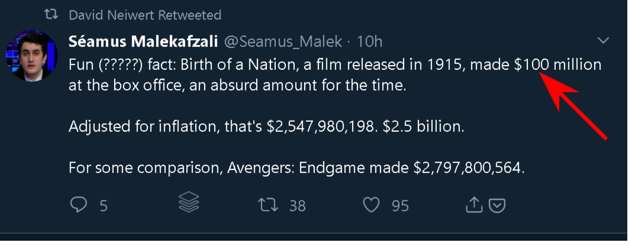
Task: Open the tweet via the 10h timestamp
Action: 369,41
